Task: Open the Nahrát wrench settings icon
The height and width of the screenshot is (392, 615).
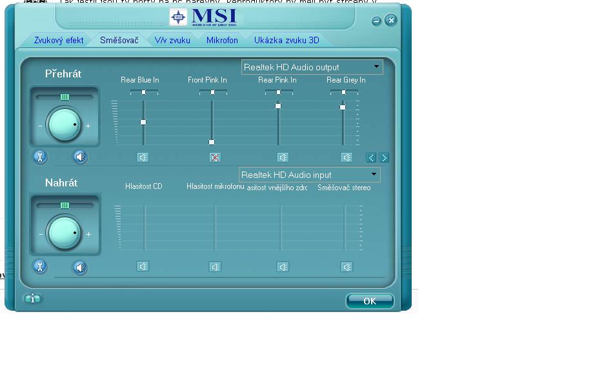Action: [x=40, y=267]
